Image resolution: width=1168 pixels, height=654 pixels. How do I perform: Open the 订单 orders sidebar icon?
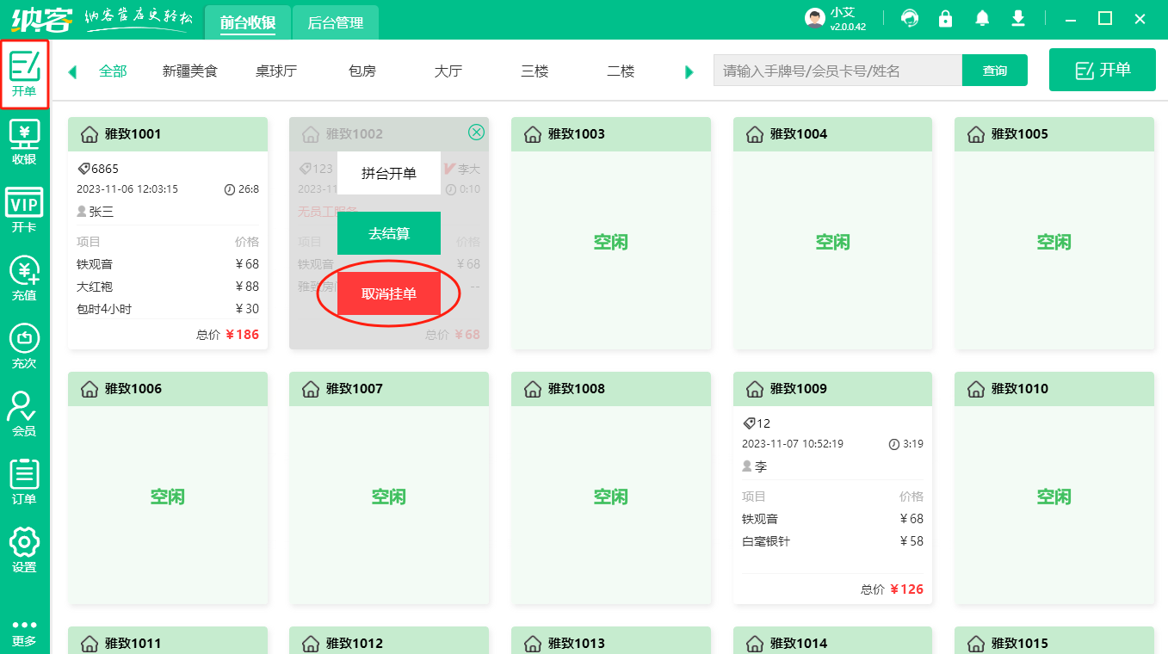(25, 483)
